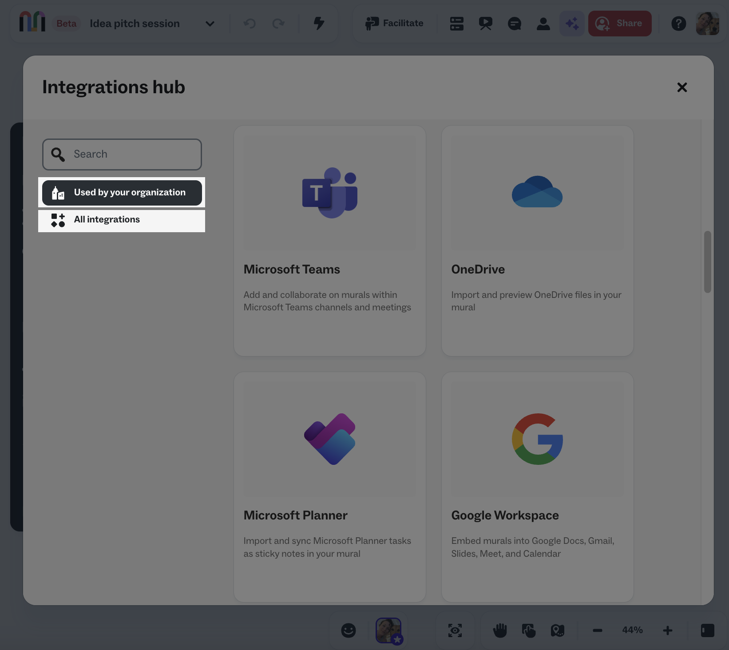
Task: Open the help question mark icon
Action: pyautogui.click(x=678, y=24)
